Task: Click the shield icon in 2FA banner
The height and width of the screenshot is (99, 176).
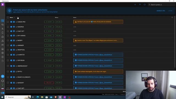Action: tap(10, 11)
